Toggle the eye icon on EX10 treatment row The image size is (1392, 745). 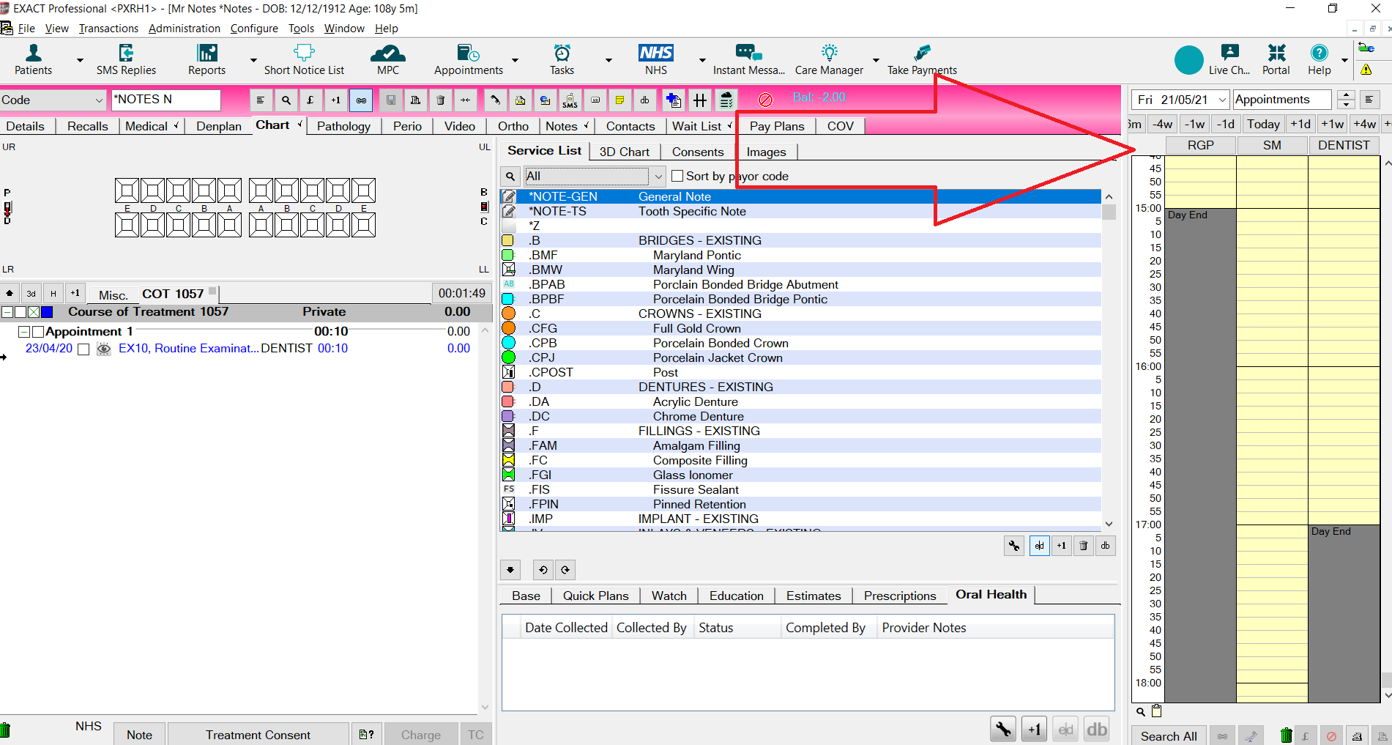tap(104, 349)
